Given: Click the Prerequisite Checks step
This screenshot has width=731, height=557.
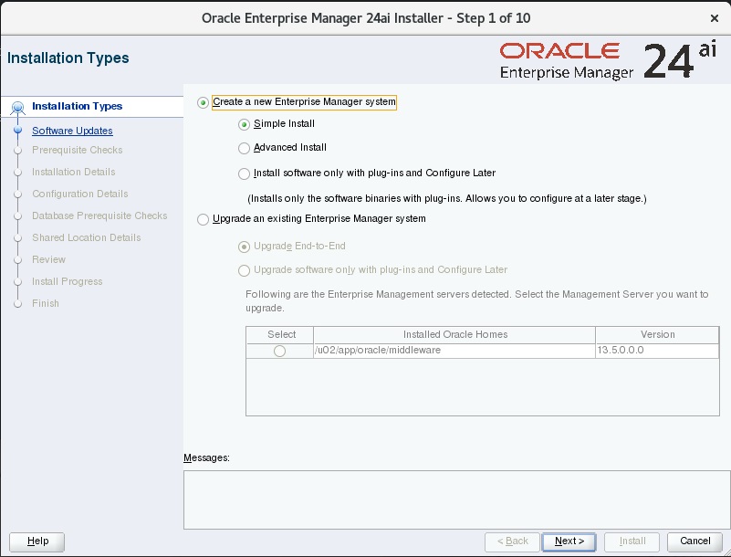Looking at the screenshot, I should (78, 150).
